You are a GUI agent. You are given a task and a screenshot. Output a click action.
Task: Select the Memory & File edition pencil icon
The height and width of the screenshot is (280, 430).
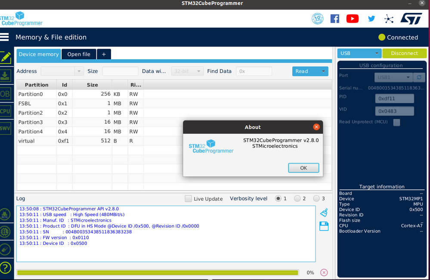tap(6, 58)
